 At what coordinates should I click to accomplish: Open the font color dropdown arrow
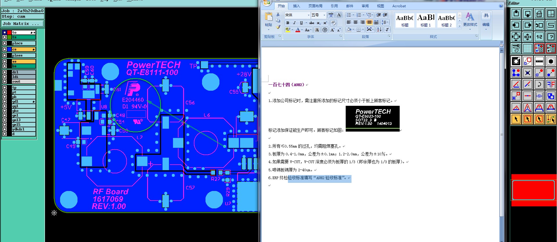(302, 30)
